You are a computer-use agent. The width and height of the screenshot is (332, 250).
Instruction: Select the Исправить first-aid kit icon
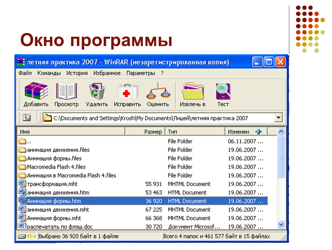click(128, 91)
